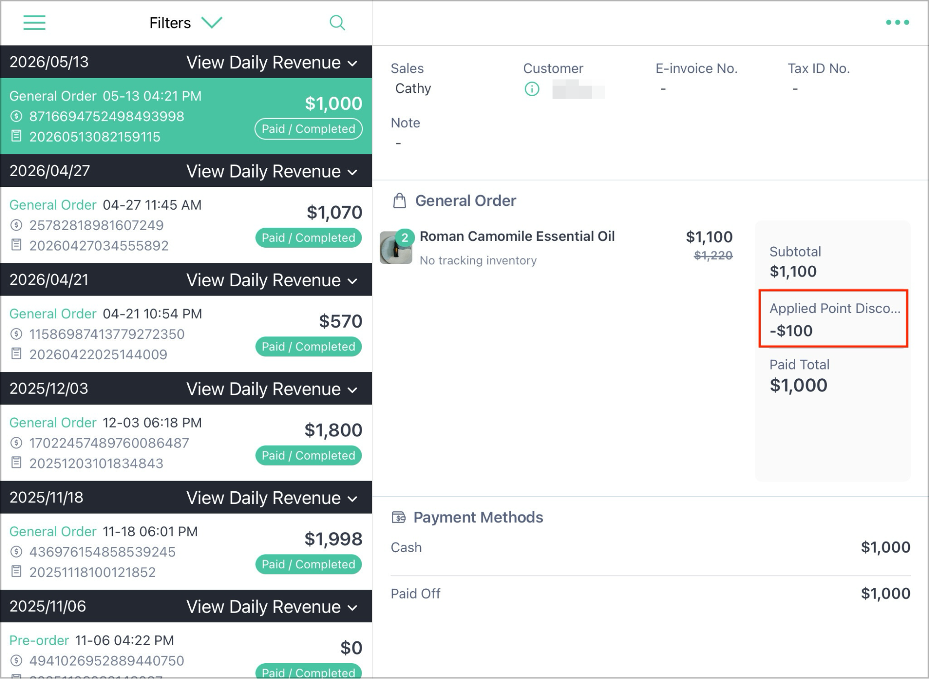Screen dimensions: 929x679
Task: Open the 11-18 06:01 PM General Order
Action: pos(186,552)
